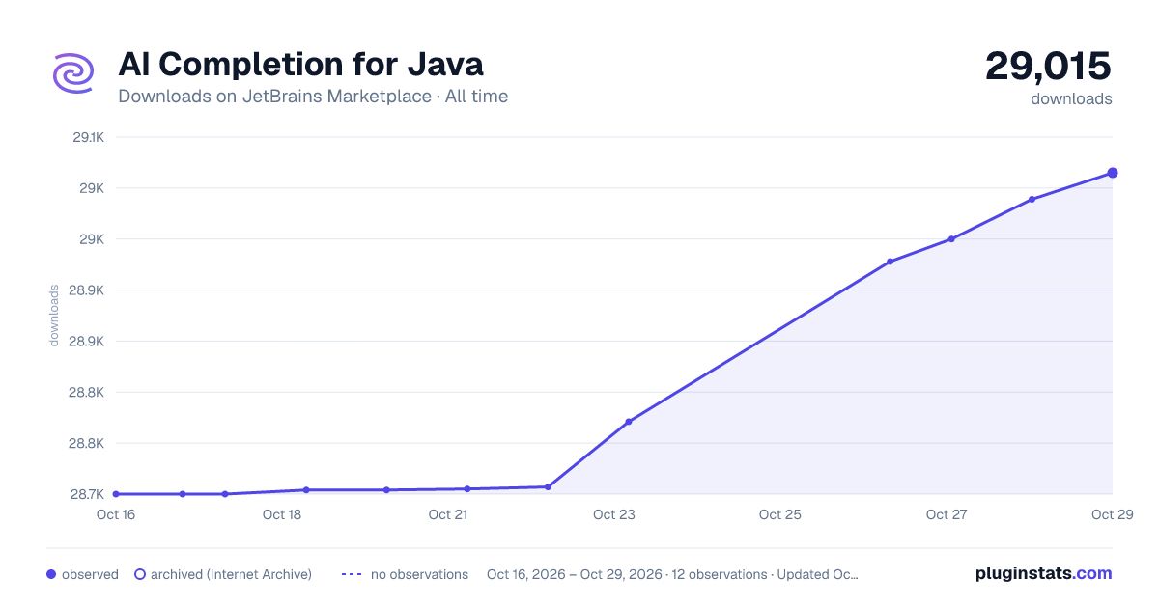Click the 29,015 total downloads figure

pos(1048,66)
